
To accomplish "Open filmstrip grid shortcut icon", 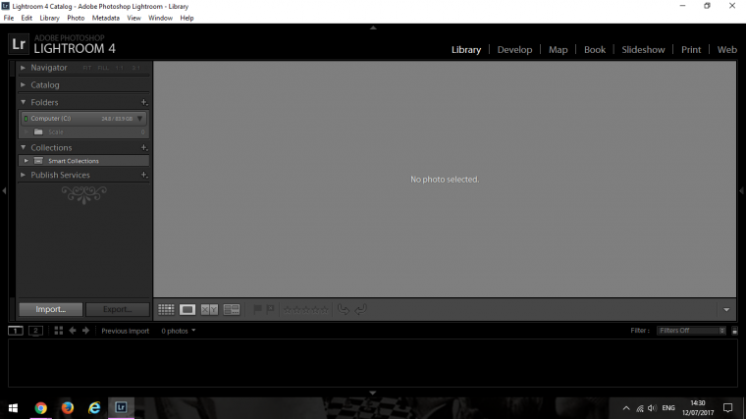I will [59, 331].
